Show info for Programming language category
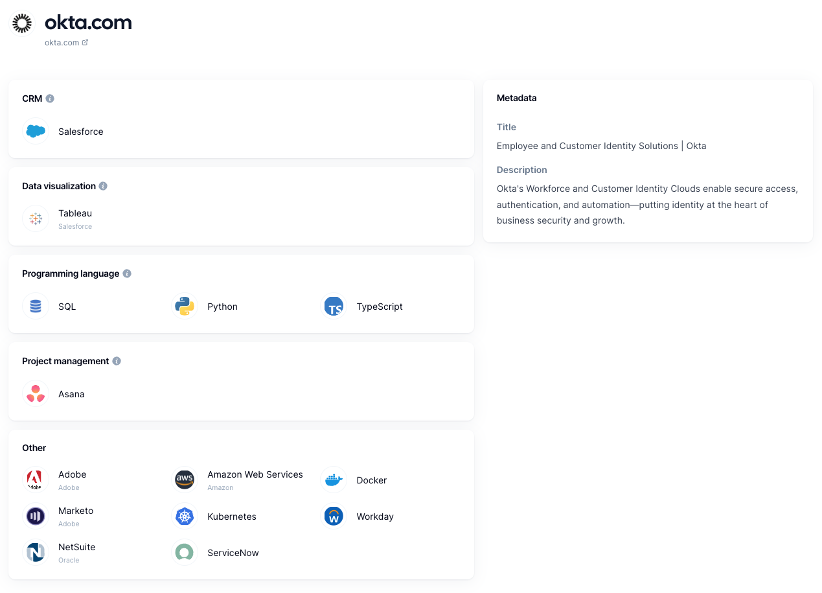 coord(127,273)
